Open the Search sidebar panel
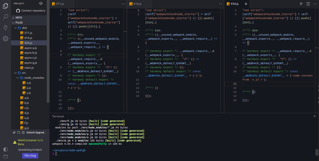 5,17
